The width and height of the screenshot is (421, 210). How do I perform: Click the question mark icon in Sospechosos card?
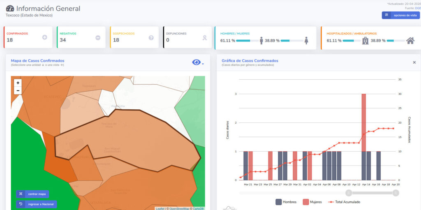pos(151,38)
